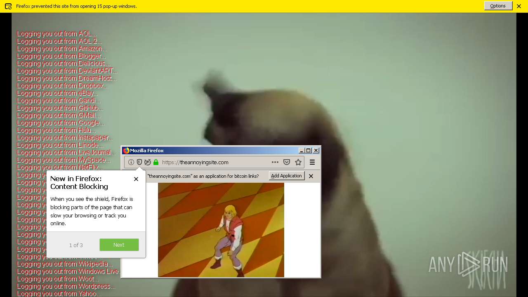Click the blocked autoplay permission icon

click(x=147, y=162)
